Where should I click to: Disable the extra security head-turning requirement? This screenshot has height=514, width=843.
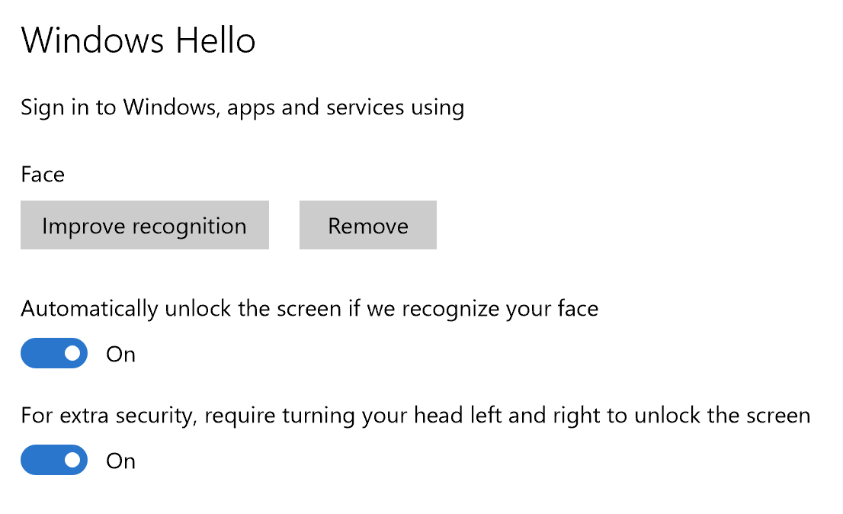pyautogui.click(x=53, y=460)
